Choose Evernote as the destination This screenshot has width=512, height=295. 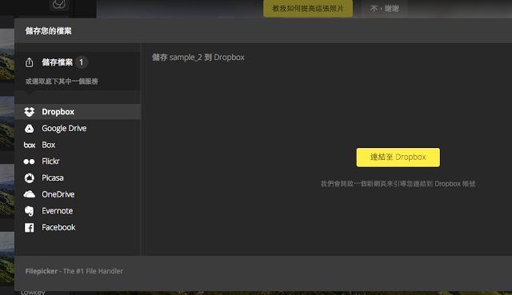tap(78, 211)
